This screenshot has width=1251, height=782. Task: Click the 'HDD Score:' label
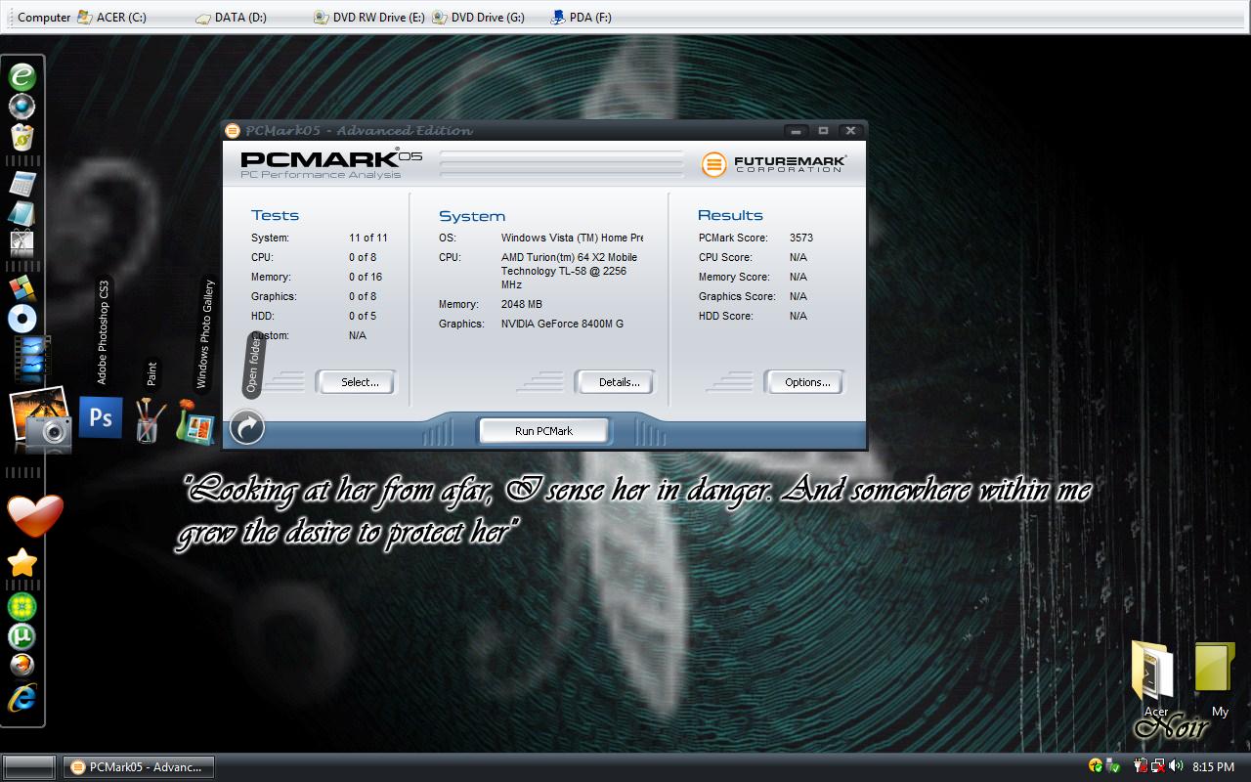coord(725,316)
